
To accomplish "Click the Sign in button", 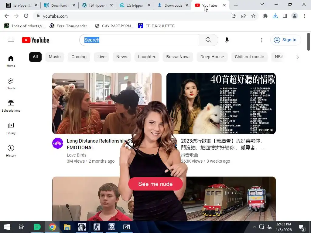I will point(285,40).
